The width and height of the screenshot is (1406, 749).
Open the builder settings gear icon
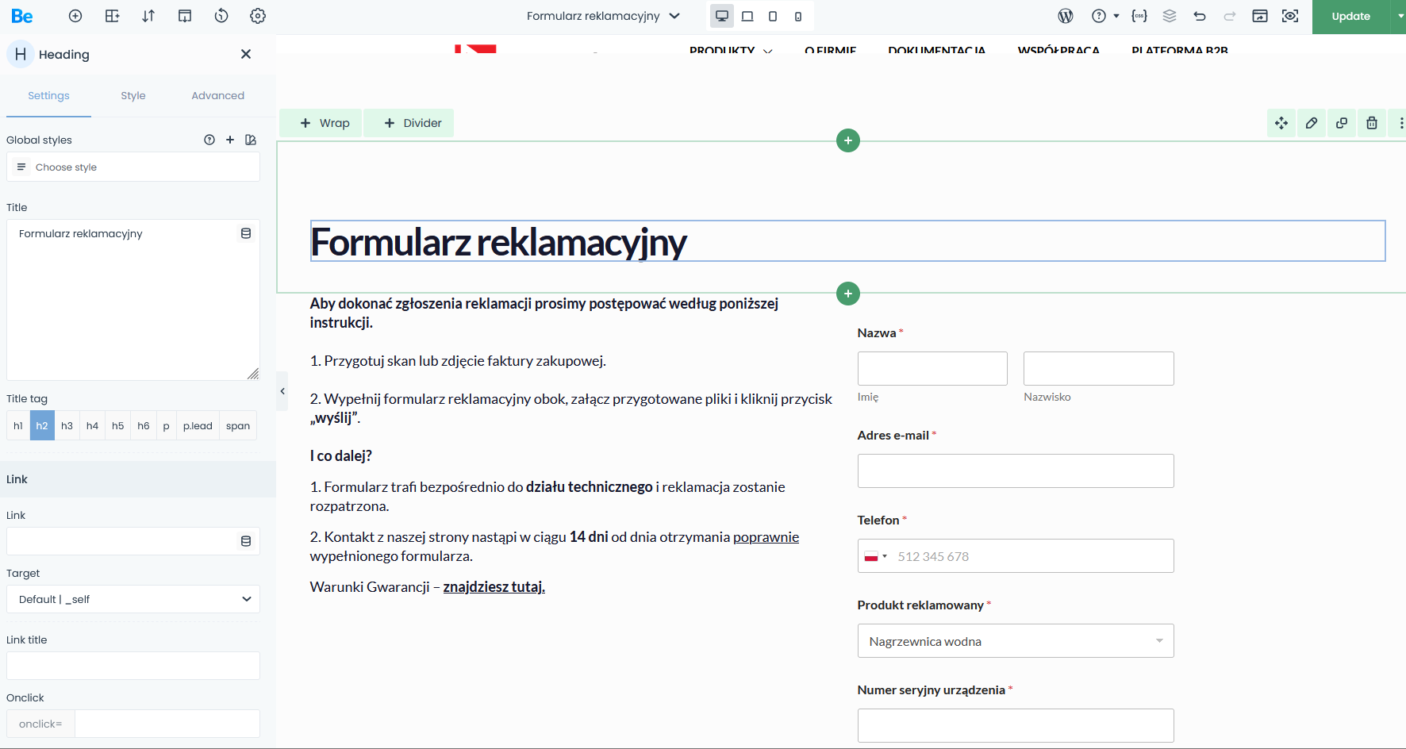click(258, 16)
